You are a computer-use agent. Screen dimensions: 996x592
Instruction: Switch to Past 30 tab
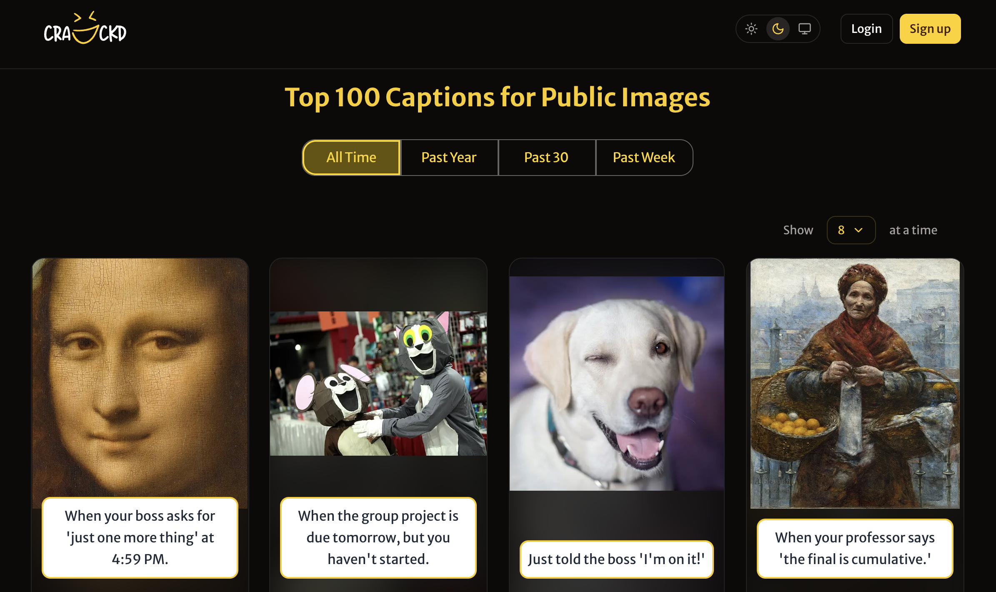pyautogui.click(x=546, y=158)
